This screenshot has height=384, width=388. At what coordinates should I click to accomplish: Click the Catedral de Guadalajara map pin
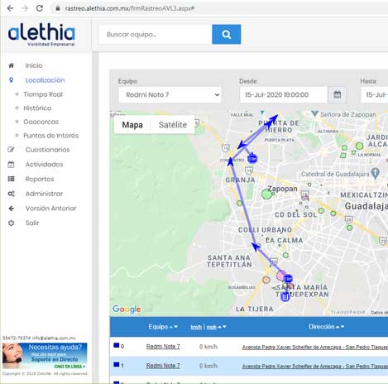[375, 173]
